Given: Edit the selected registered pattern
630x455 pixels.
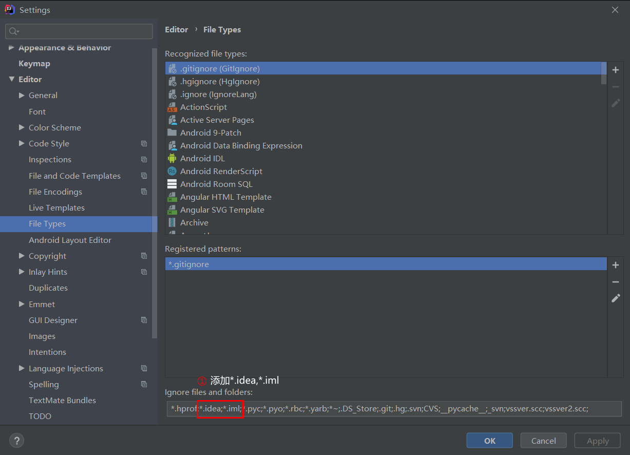Looking at the screenshot, I should [616, 298].
